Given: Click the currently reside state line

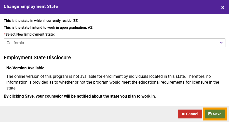Looking at the screenshot, I should [x=41, y=21].
